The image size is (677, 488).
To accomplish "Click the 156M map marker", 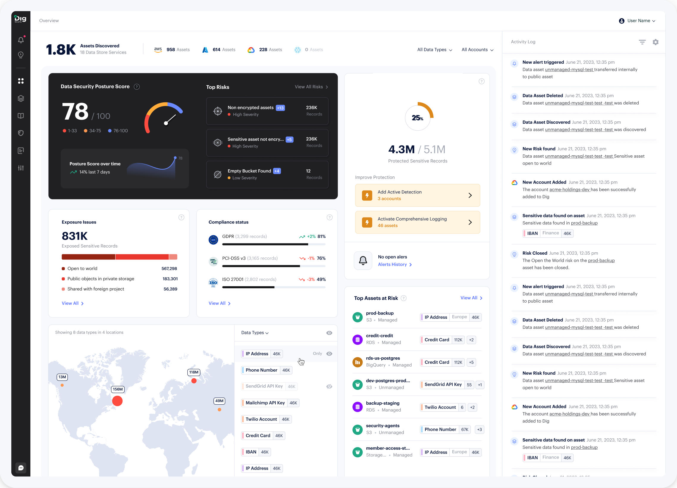I will click(x=117, y=401).
